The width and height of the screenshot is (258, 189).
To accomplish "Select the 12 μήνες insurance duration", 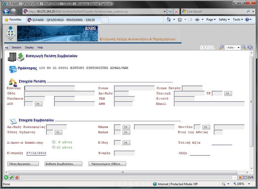I will [54, 147].
